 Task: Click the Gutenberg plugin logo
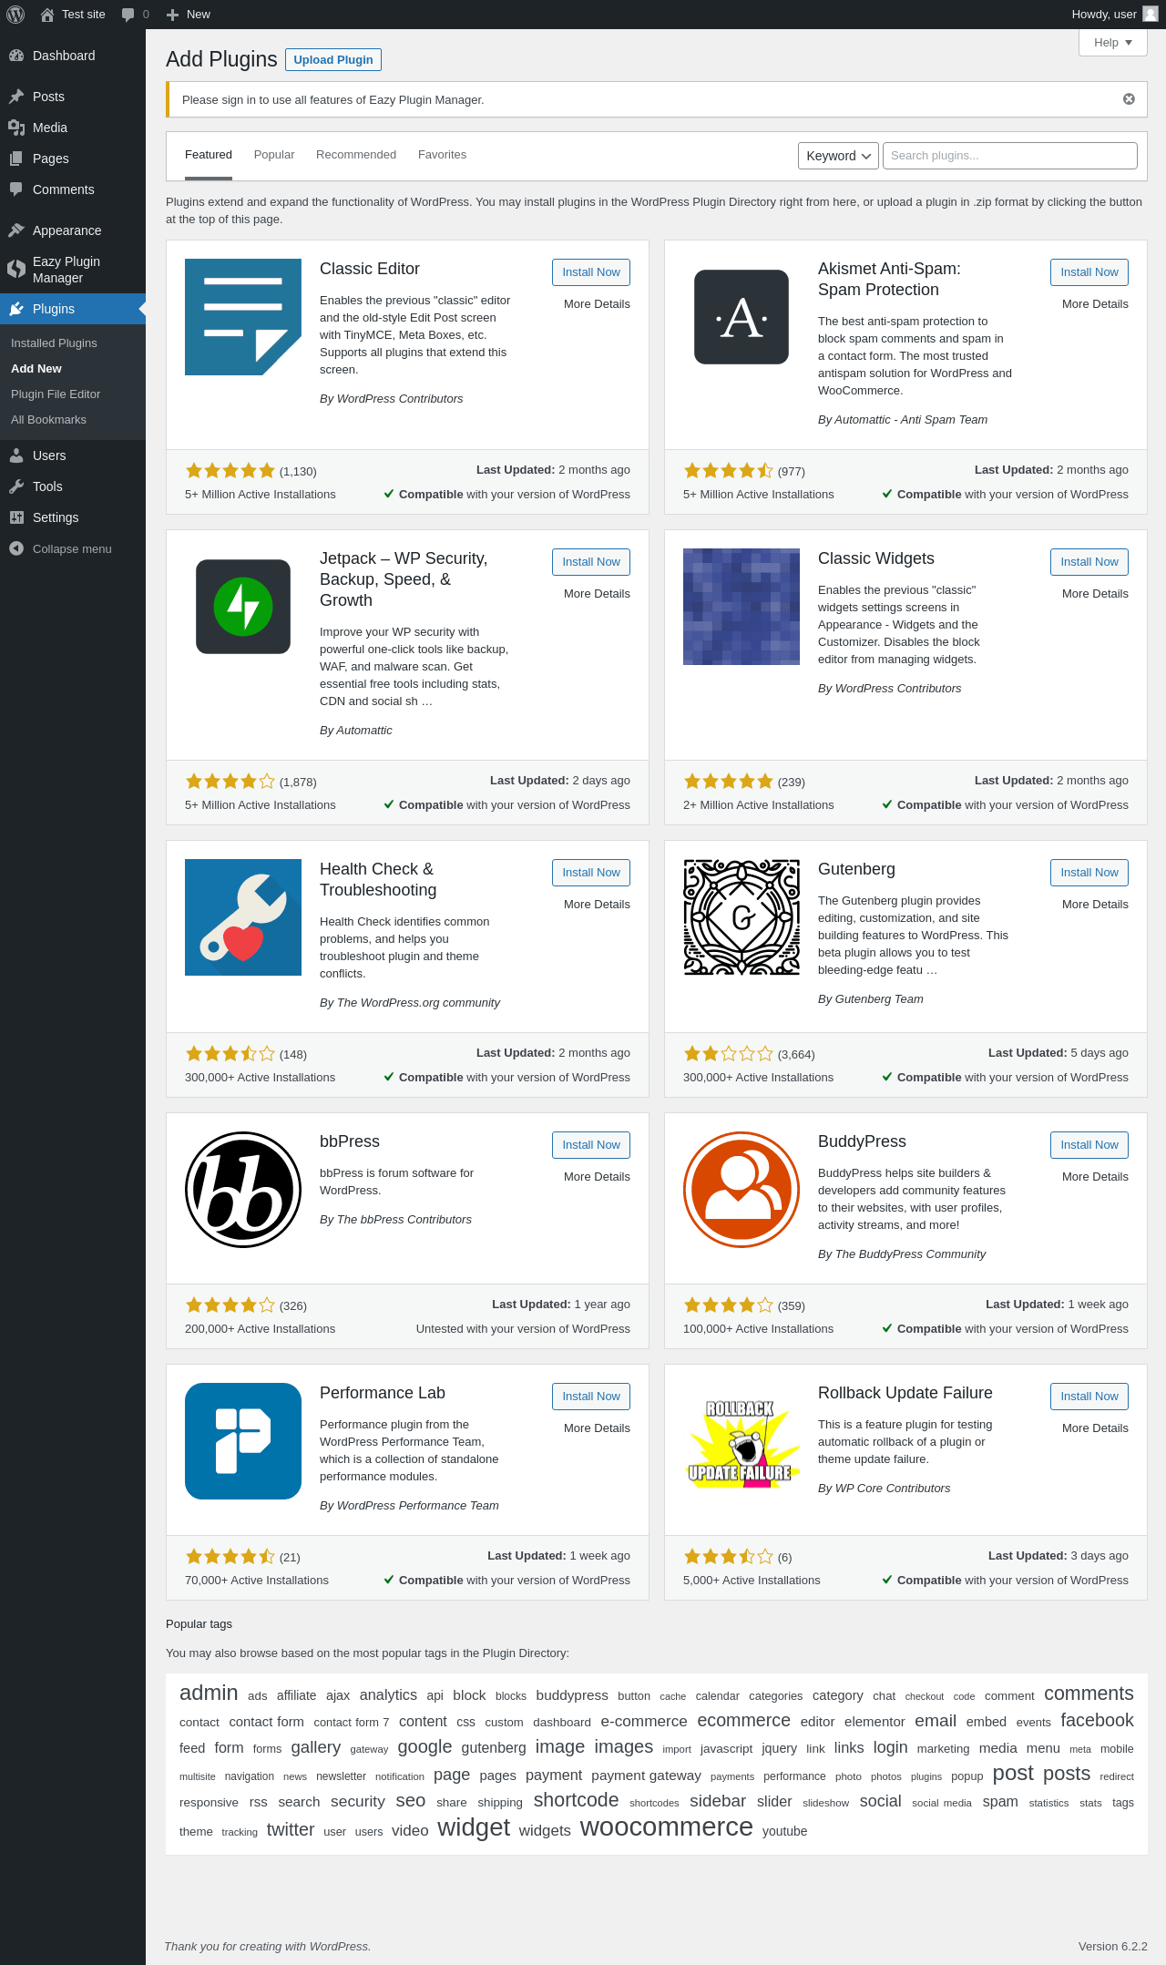tap(742, 917)
